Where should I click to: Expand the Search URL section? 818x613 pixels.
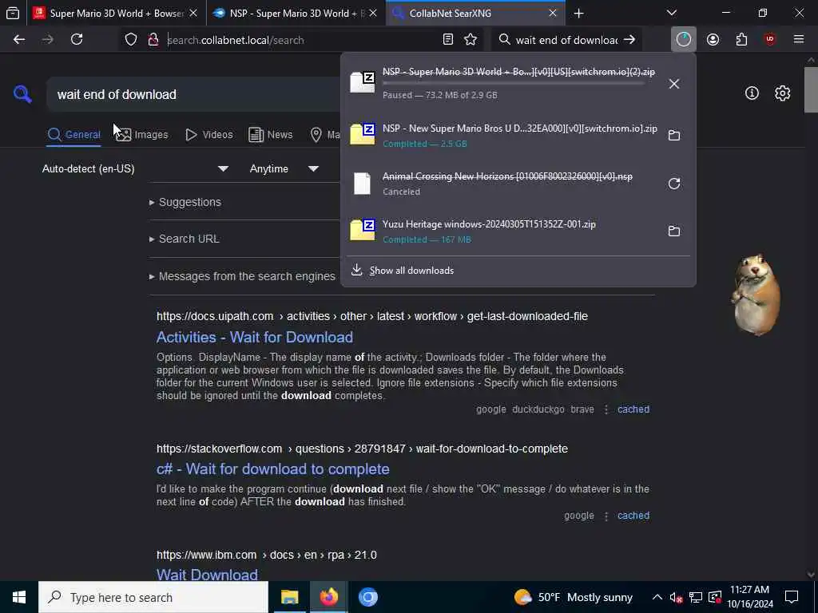pos(185,239)
